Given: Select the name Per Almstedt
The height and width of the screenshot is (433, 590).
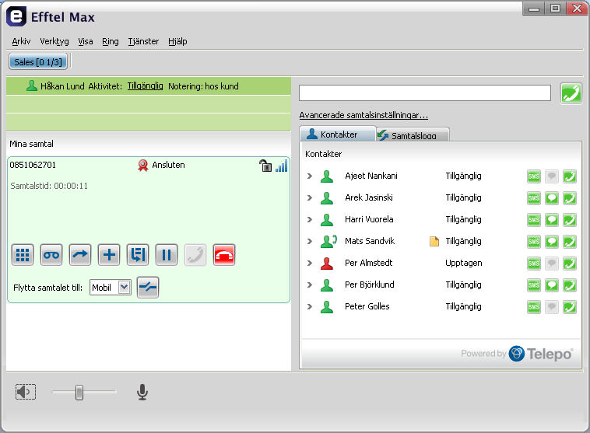Looking at the screenshot, I should pyautogui.click(x=368, y=263).
